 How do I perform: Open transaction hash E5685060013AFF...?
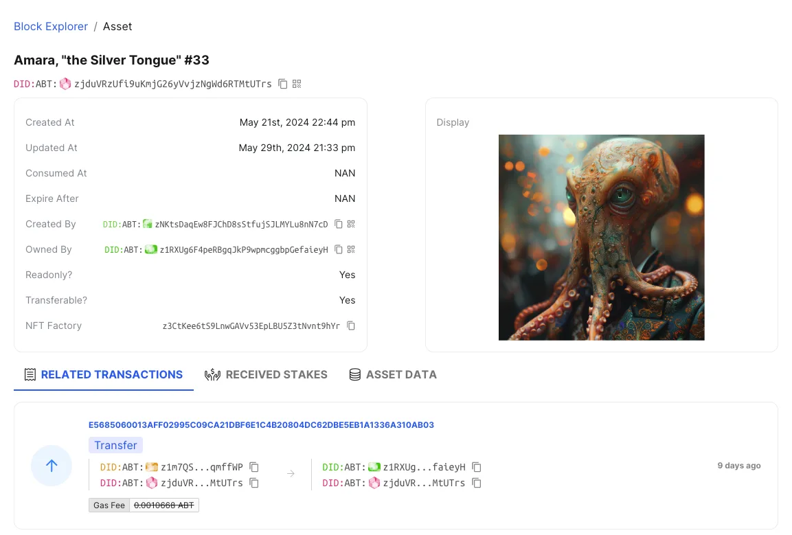(261, 425)
